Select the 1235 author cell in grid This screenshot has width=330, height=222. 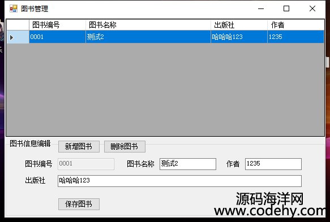(296, 37)
